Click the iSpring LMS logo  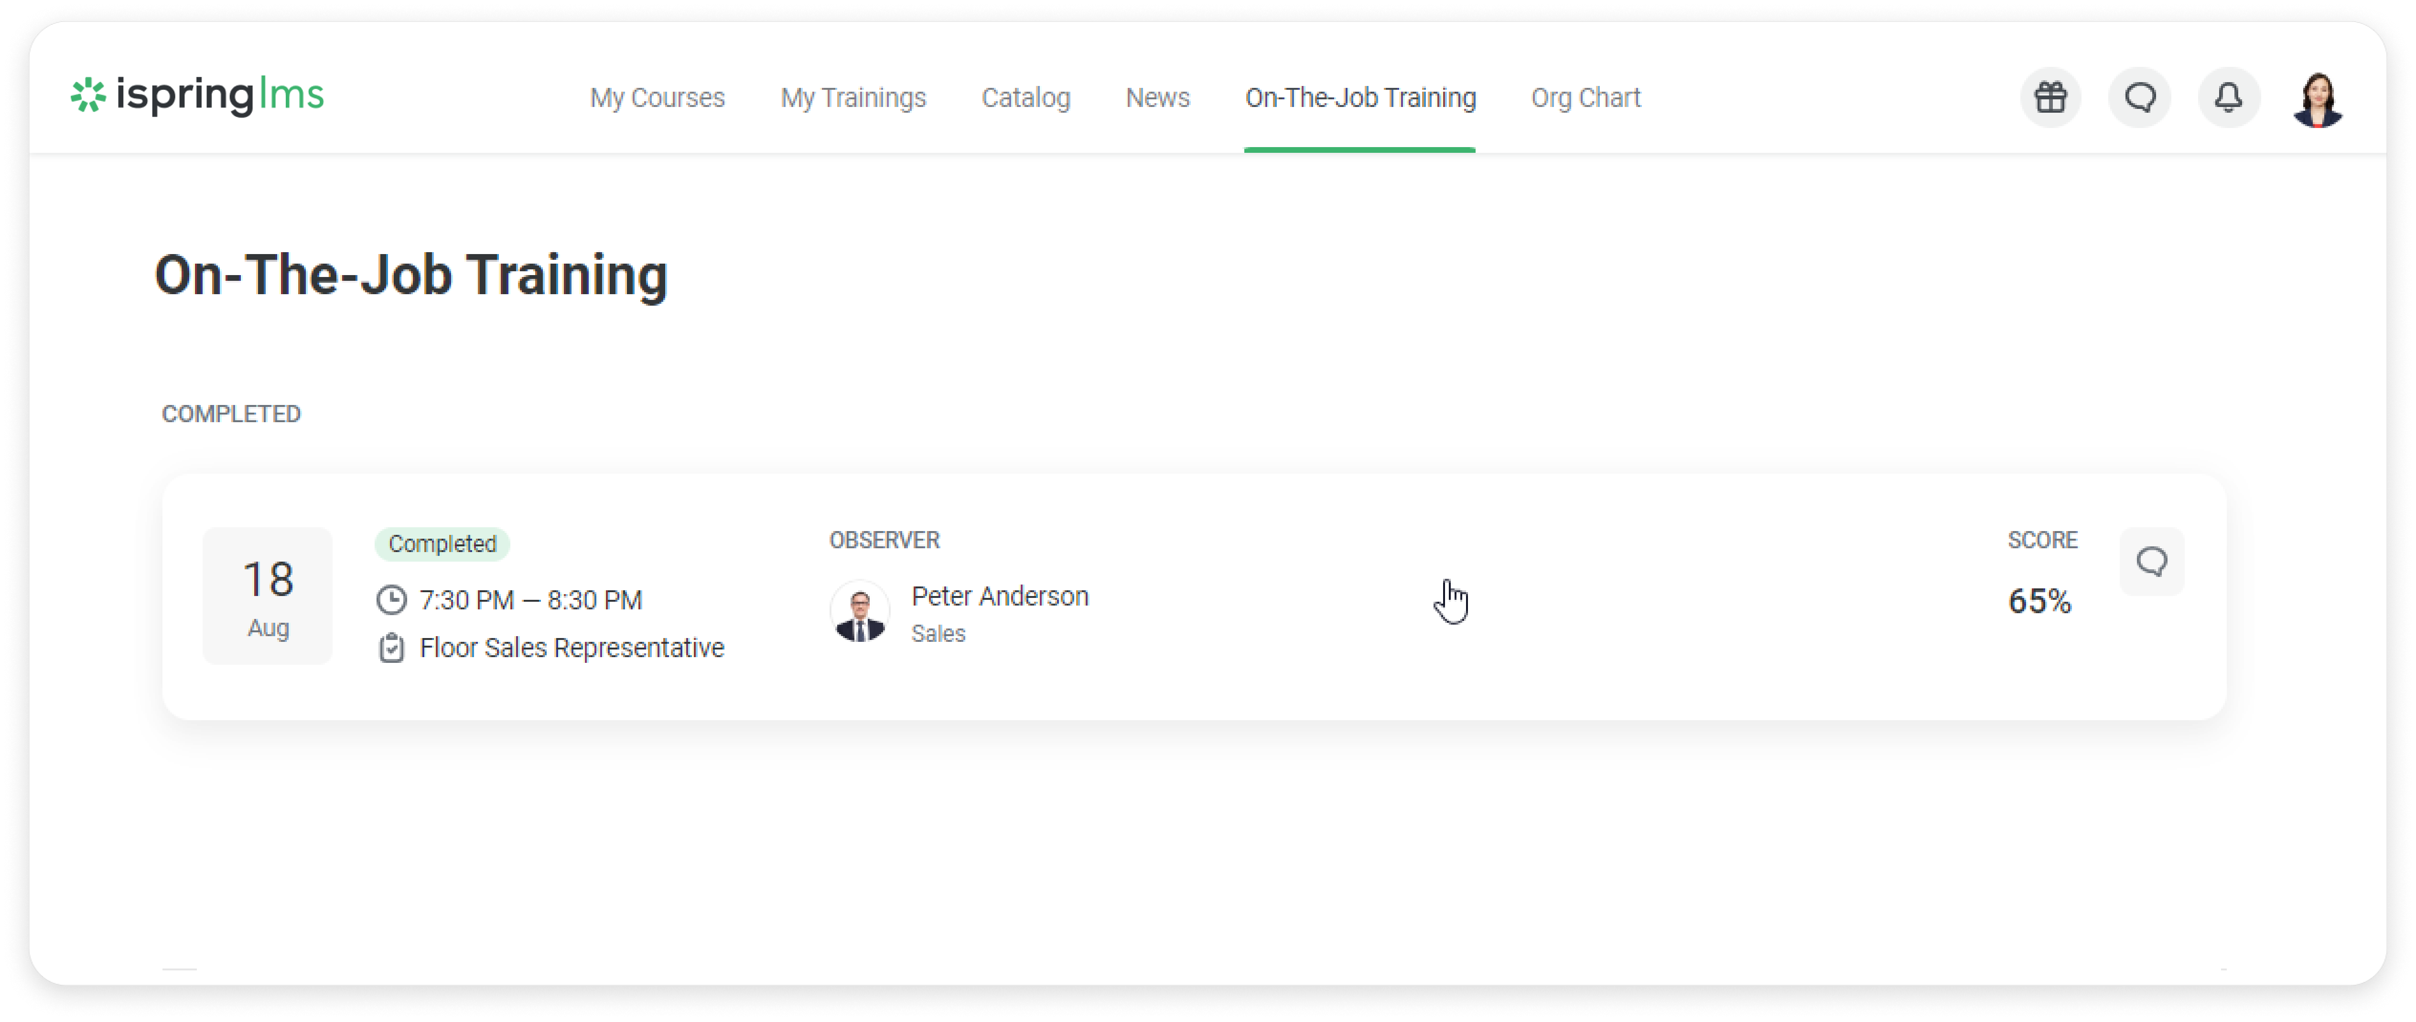point(198,95)
